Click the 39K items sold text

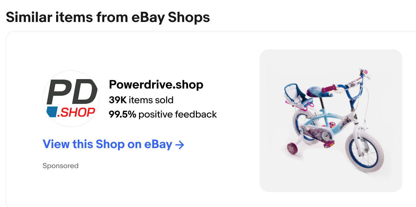[x=141, y=100]
